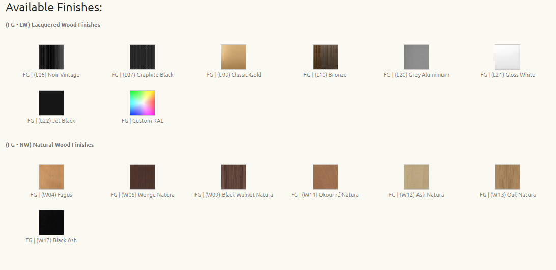This screenshot has width=556, height=270.
Task: Select the Fagus wood swatch
Action: [51, 177]
